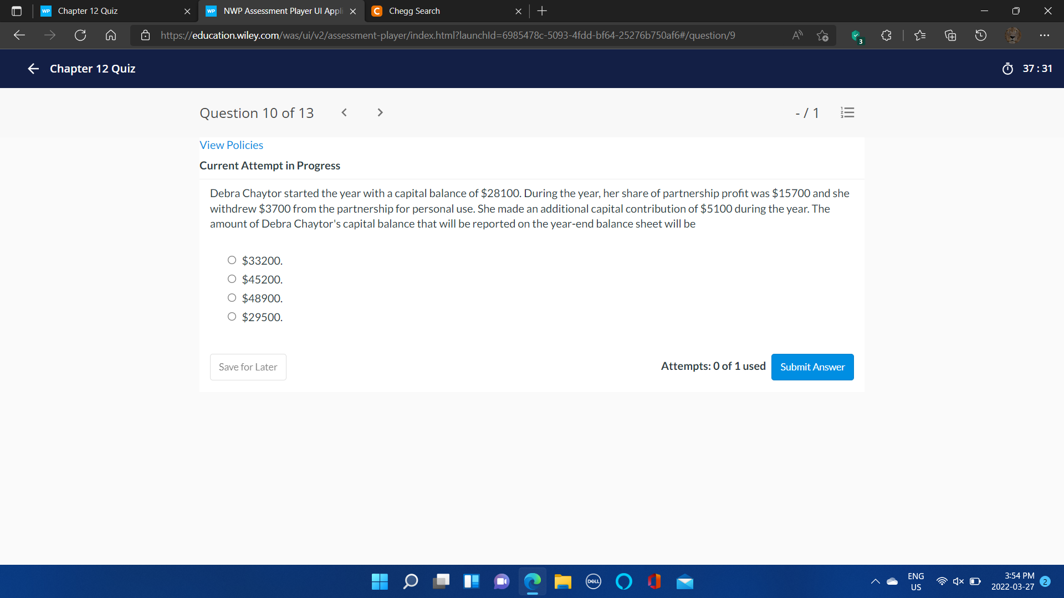The width and height of the screenshot is (1064, 598).
Task: Click the Submit Answer button
Action: [x=812, y=367]
